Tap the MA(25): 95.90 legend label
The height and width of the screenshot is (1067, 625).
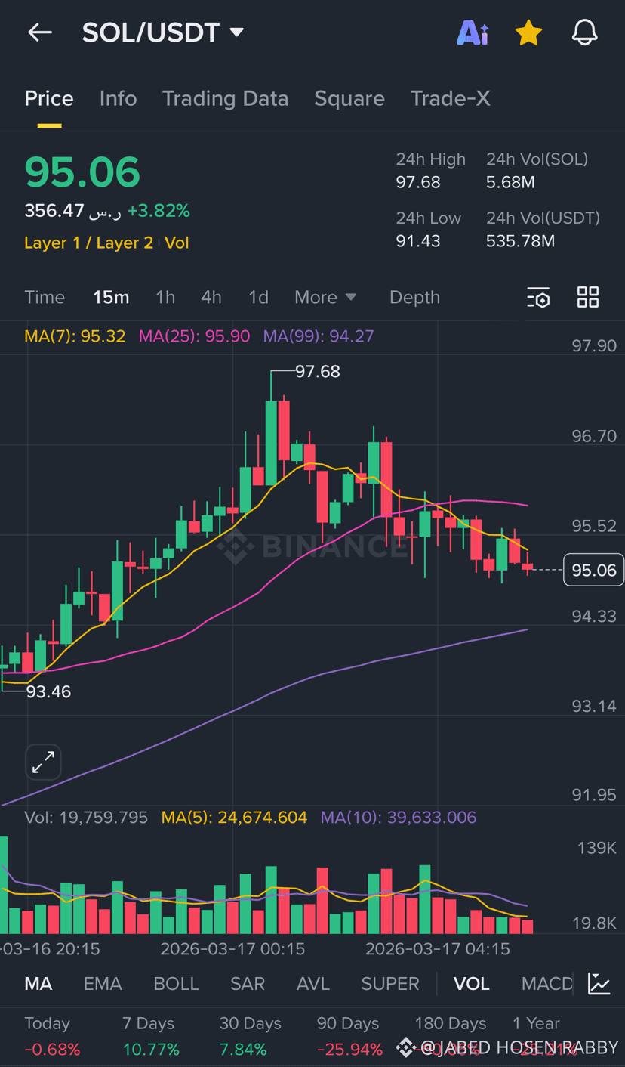[x=194, y=336]
